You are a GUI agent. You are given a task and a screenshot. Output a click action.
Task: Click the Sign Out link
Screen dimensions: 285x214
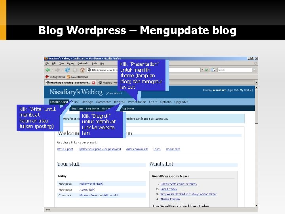(233, 90)
